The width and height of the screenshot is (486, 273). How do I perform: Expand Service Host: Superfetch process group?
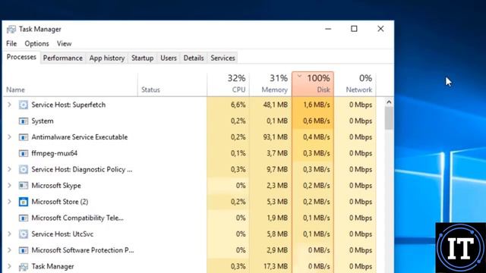pos(9,105)
